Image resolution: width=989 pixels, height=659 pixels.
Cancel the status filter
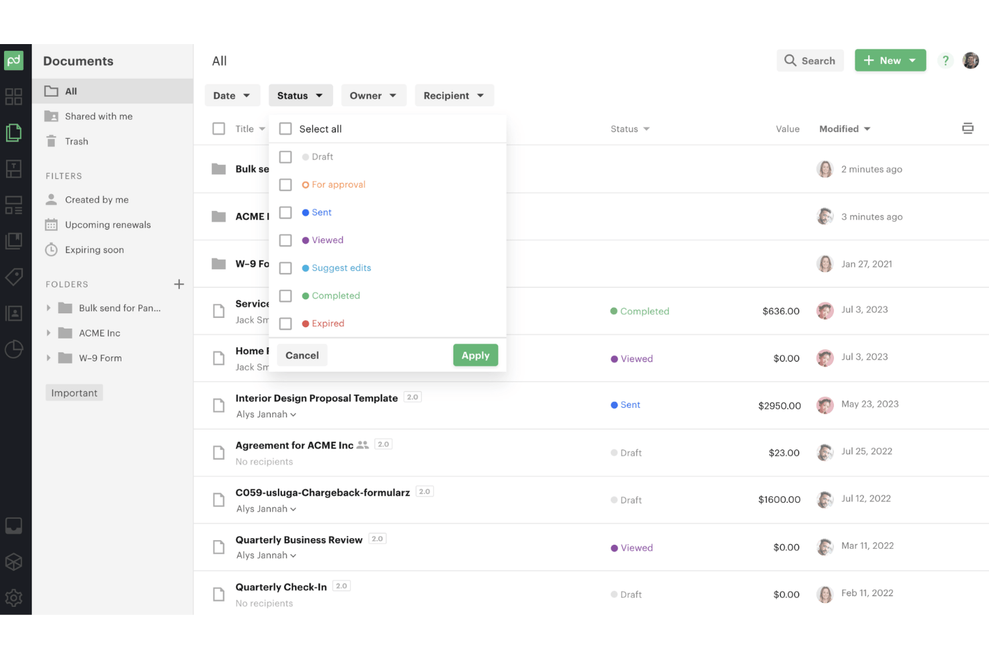(302, 355)
